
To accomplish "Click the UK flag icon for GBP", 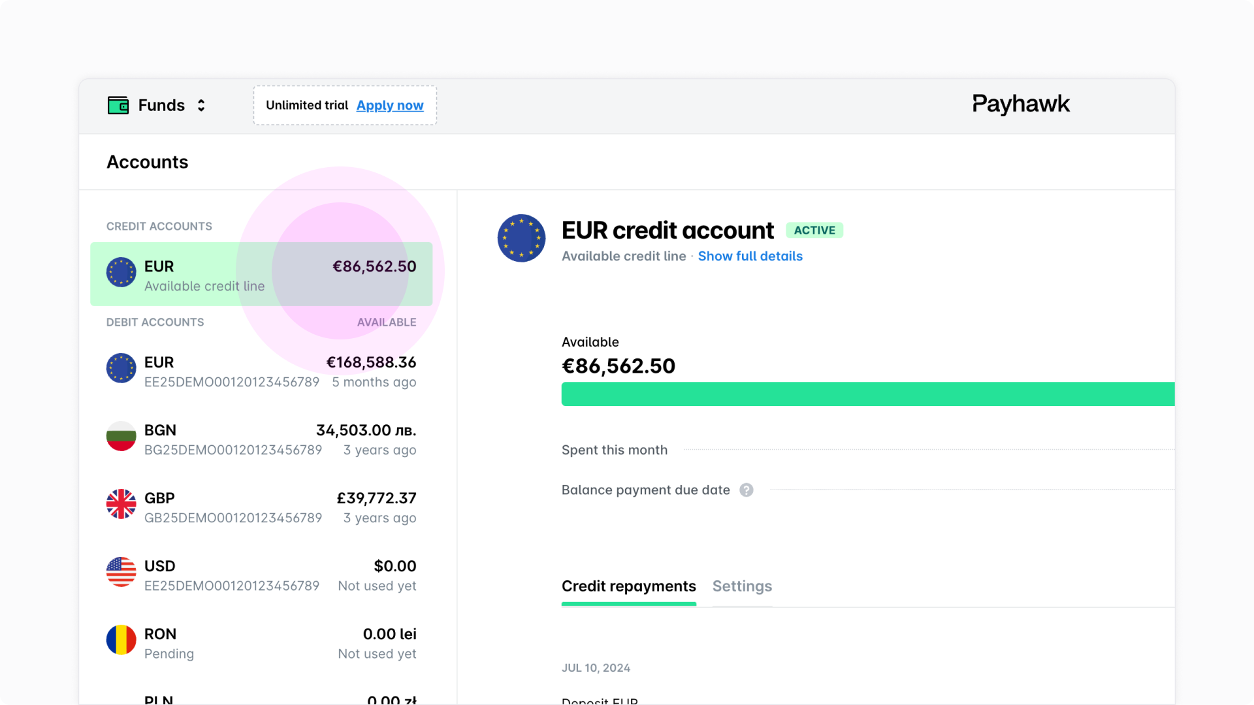I will tap(121, 504).
